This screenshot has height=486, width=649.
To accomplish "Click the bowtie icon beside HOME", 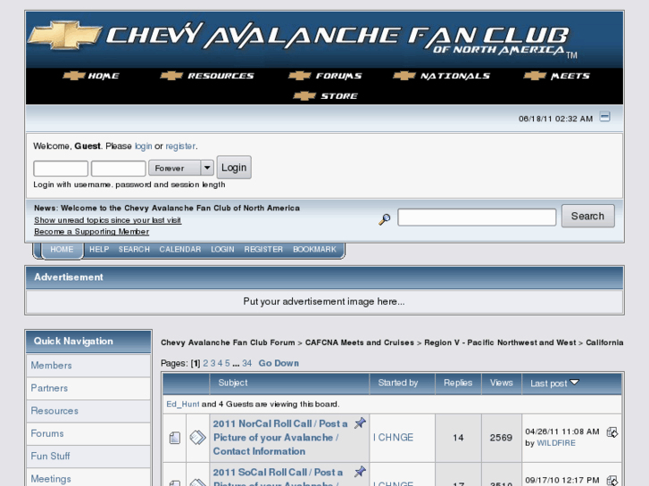I will click(74, 76).
